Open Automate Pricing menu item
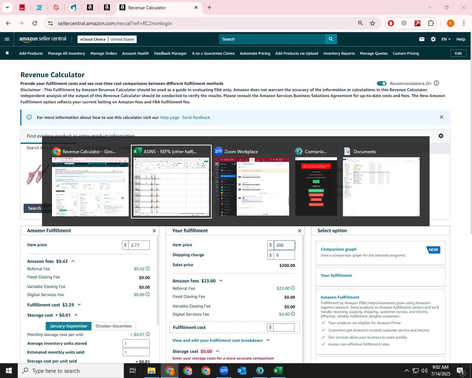 (x=255, y=54)
